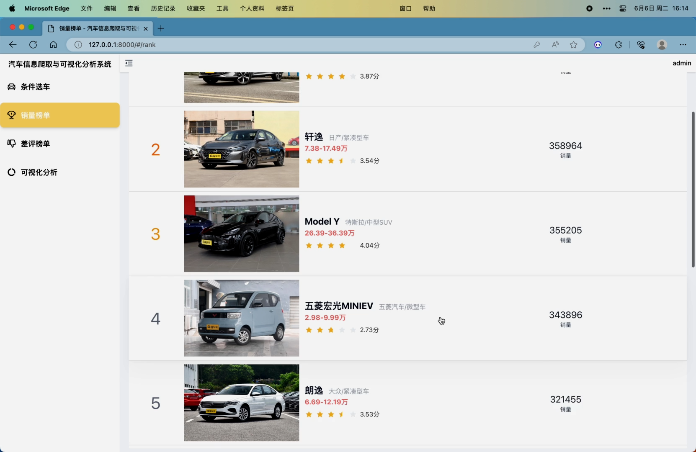
Task: Close the 销量榜单 browser tab
Action: pos(145,28)
